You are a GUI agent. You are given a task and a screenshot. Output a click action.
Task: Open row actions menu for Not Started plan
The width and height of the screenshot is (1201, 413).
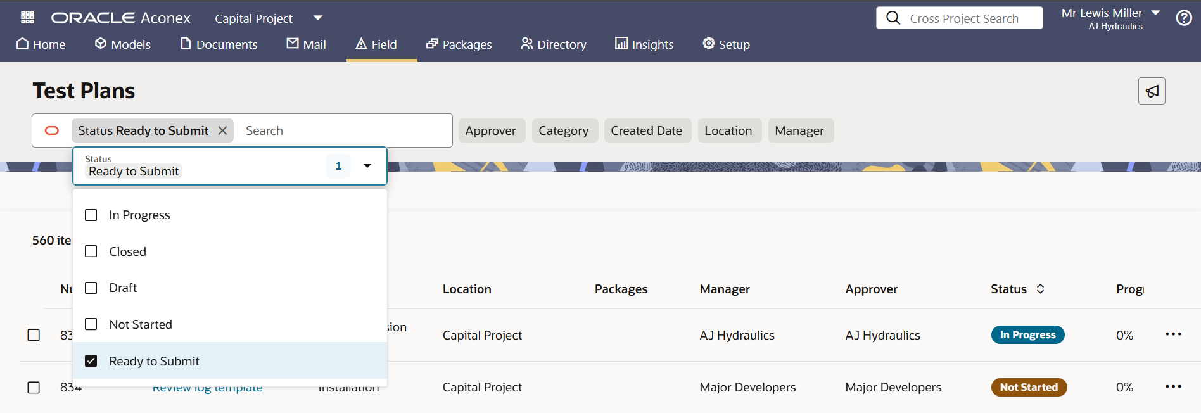pos(1172,387)
